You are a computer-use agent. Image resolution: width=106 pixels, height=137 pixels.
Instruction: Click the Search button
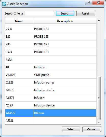point(65,13)
